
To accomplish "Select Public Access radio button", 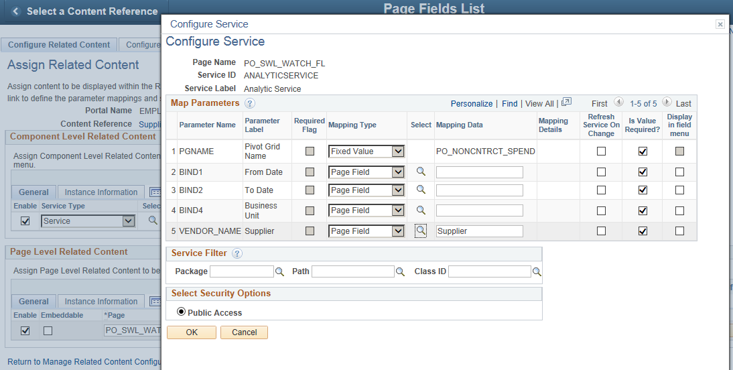I will click(181, 312).
